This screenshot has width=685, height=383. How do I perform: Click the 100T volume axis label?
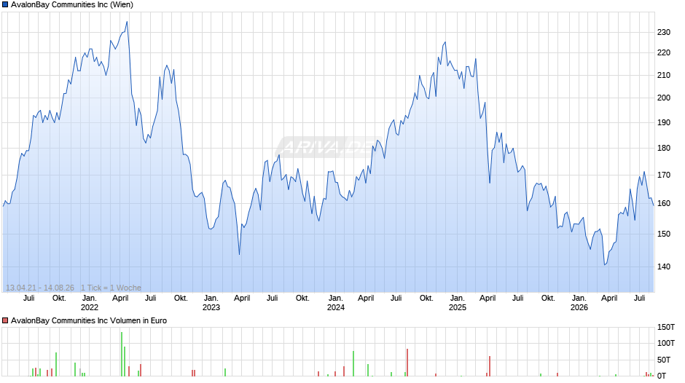pyautogui.click(x=666, y=343)
